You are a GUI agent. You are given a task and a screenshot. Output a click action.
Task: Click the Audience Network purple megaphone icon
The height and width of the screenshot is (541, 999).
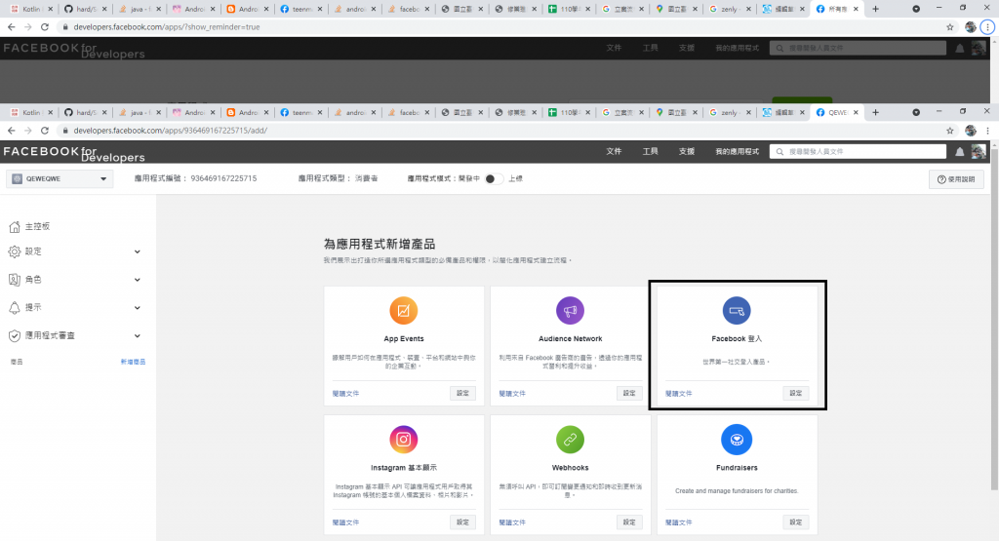[570, 311]
